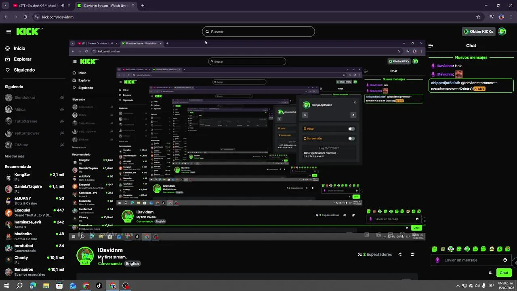Open the chat settings gear
This screenshot has width=517, height=291.
point(490,273)
